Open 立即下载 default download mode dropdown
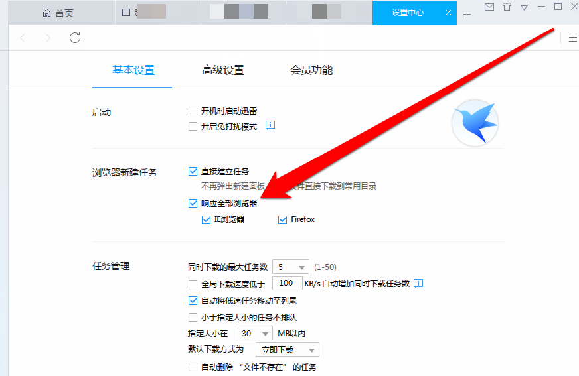The width and height of the screenshot is (579, 376). click(x=288, y=350)
